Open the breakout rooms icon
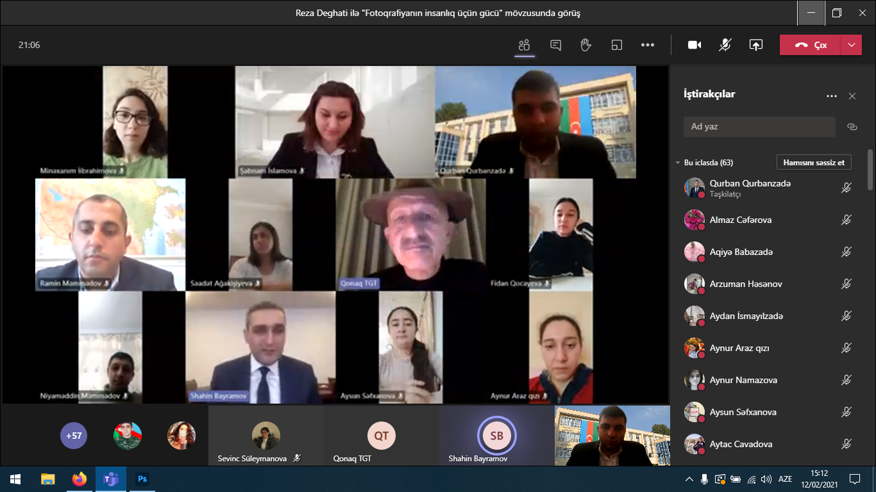Viewport: 876px width, 492px height. pos(617,45)
